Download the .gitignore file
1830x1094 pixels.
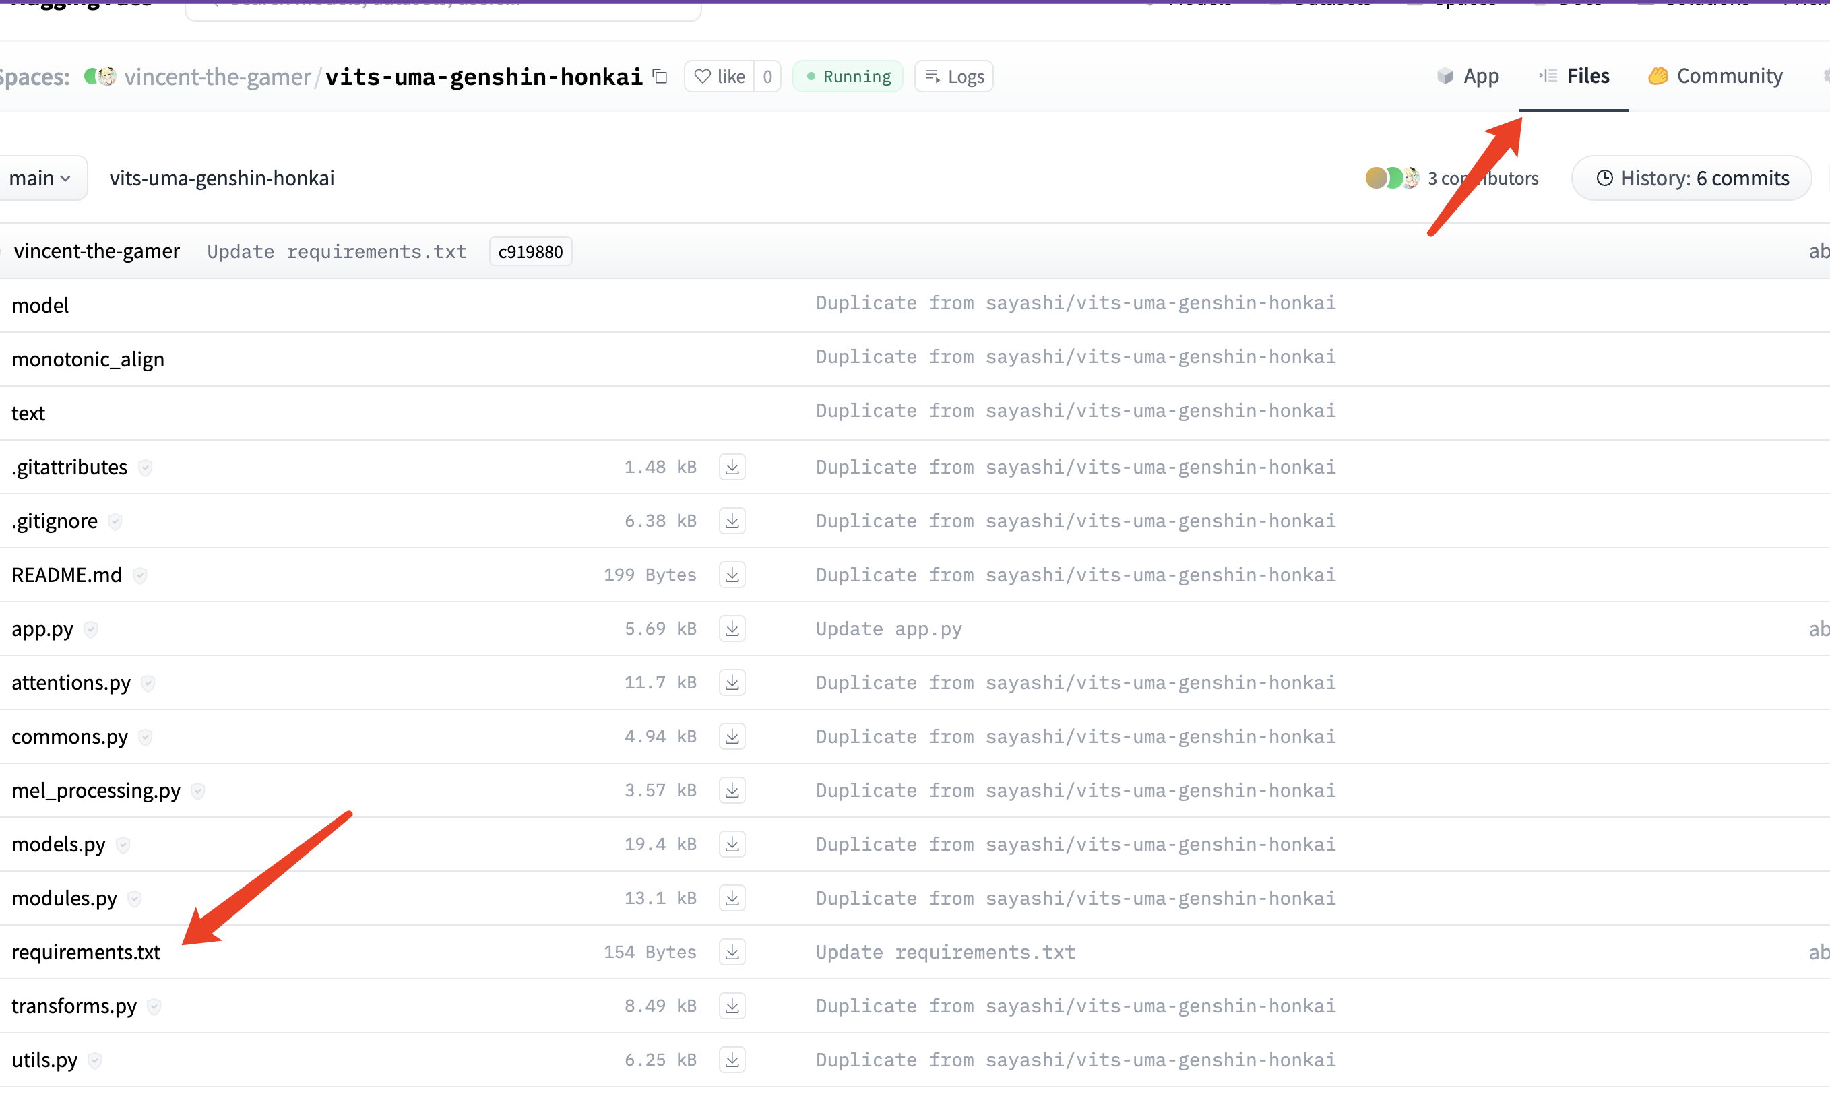pyautogui.click(x=732, y=521)
